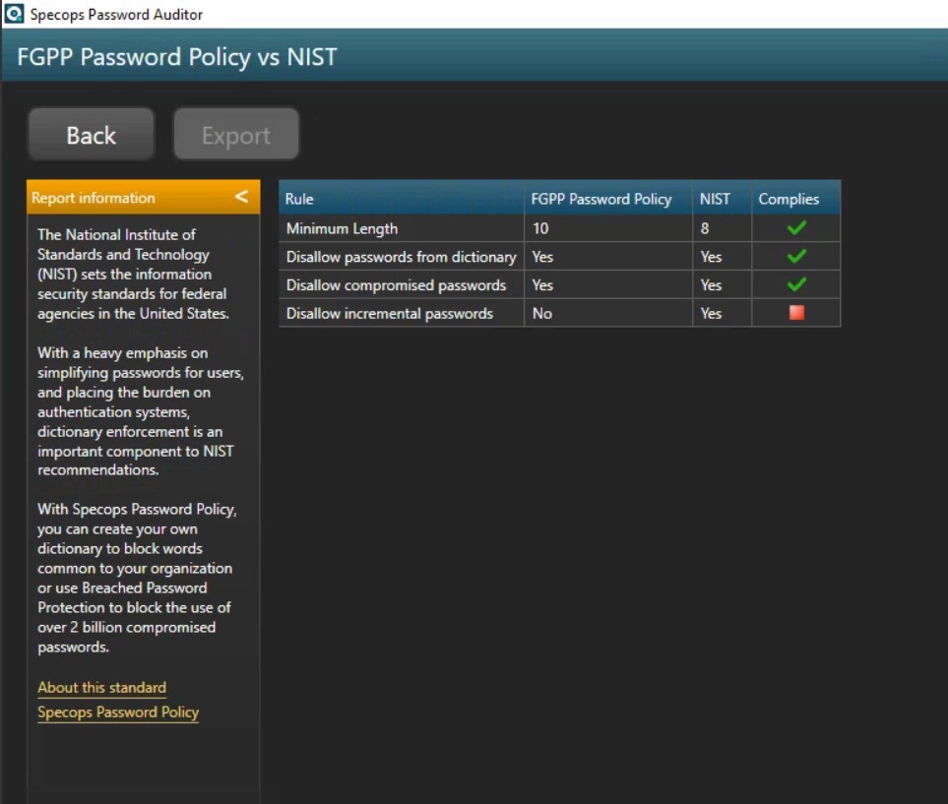
Task: Click FGPP 'Yes' value for compromised passwords row
Action: click(x=542, y=285)
